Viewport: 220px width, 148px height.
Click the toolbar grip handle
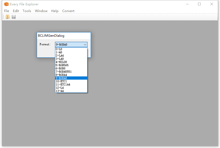click(x=3, y=17)
